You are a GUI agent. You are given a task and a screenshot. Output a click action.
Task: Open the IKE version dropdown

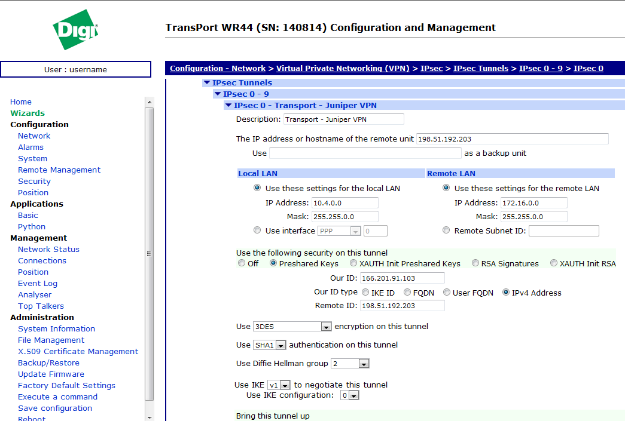285,385
